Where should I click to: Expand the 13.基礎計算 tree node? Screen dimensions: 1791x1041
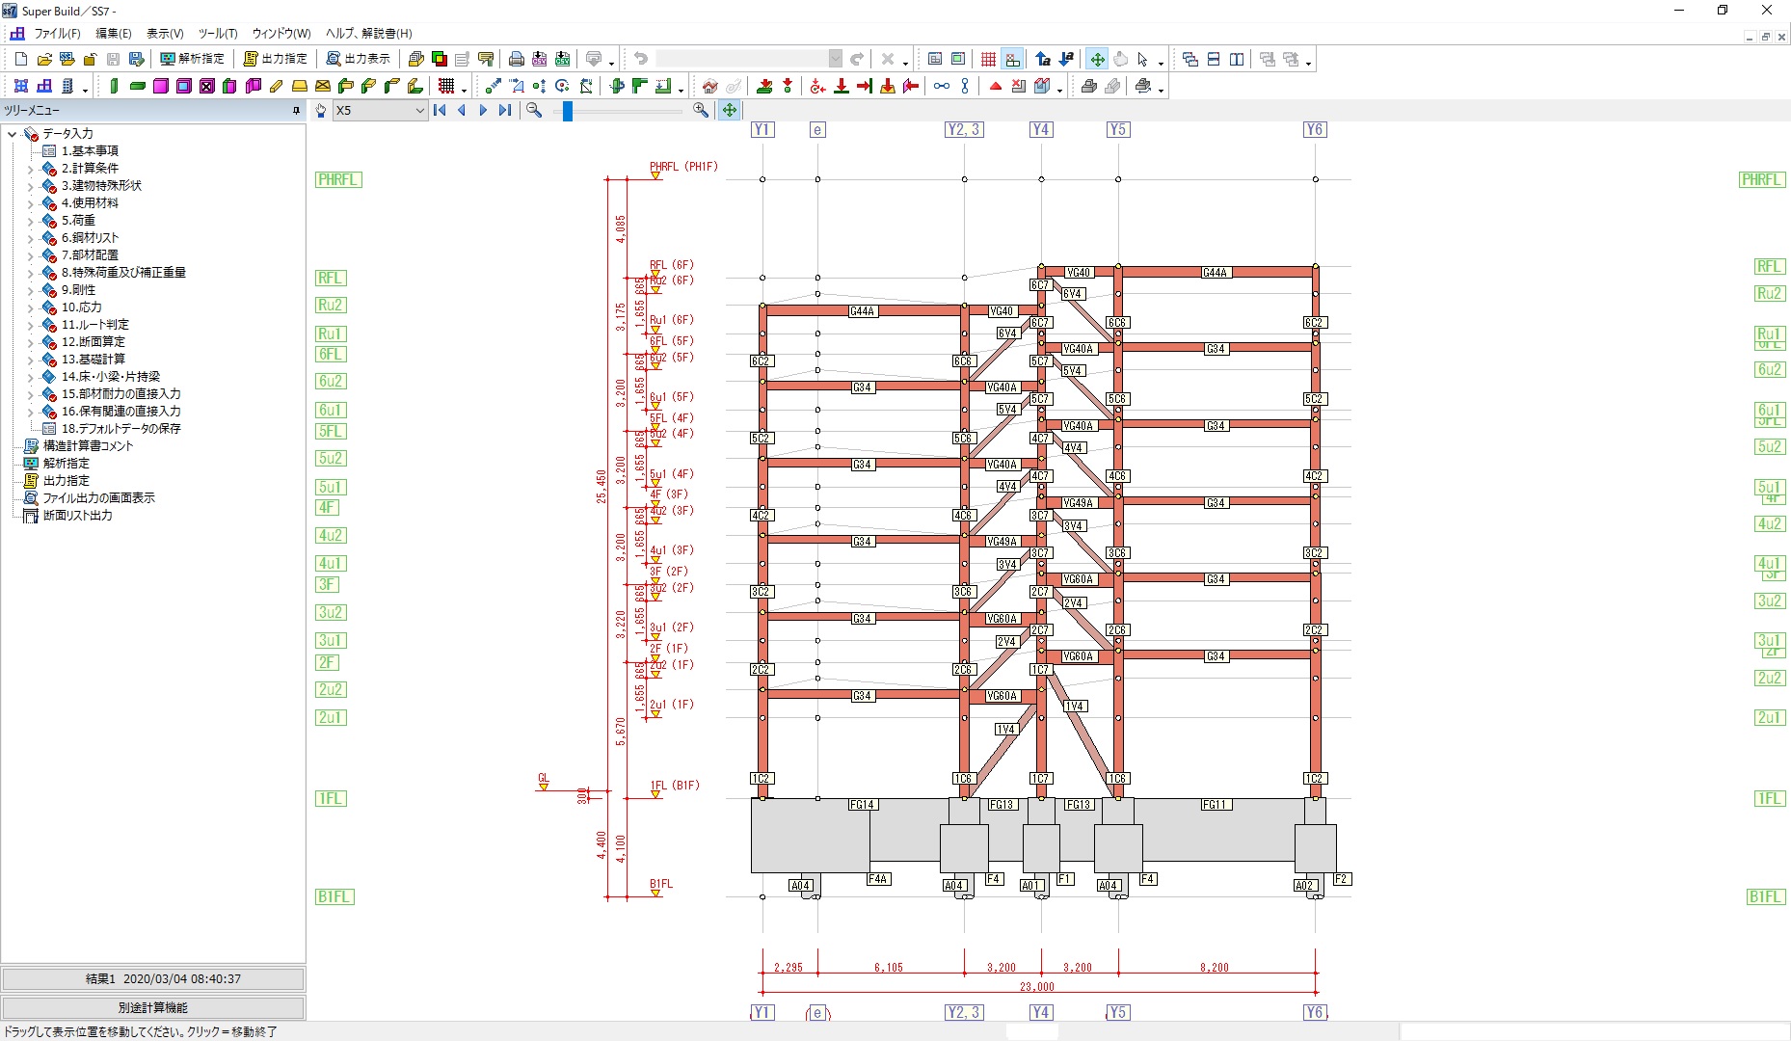(x=30, y=360)
